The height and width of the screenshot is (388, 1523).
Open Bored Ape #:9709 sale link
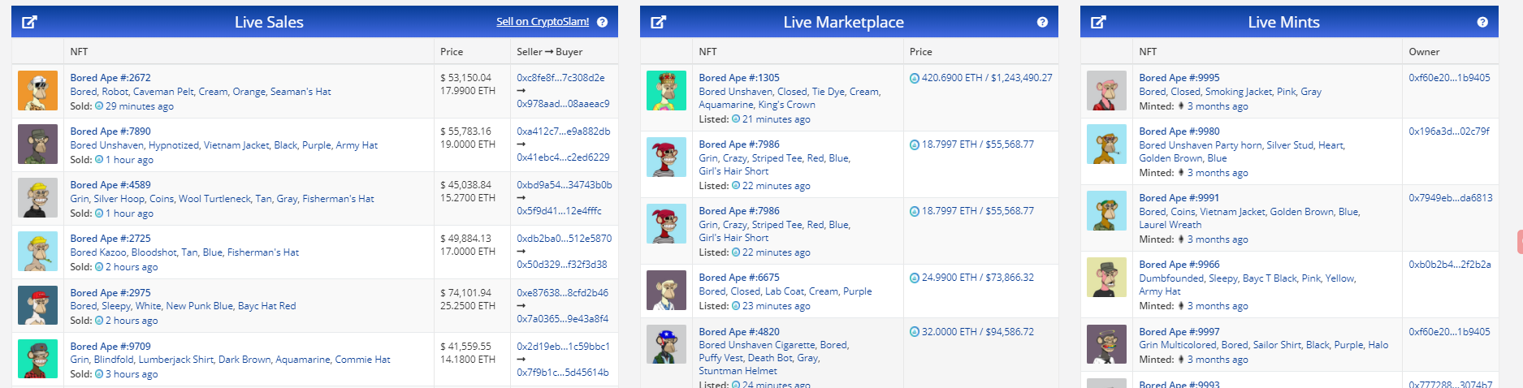(110, 347)
